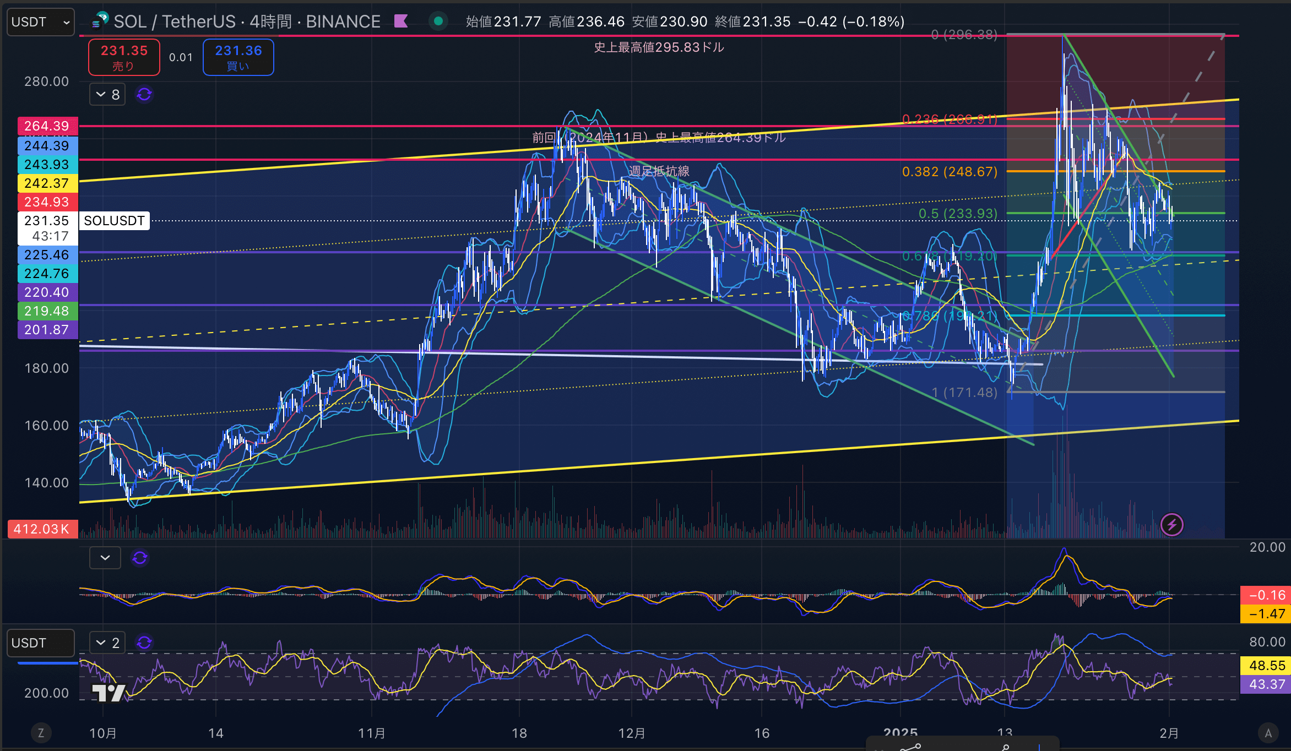Viewport: 1291px width, 751px height.
Task: Click the 週足抵抗線 annotation text
Action: [x=659, y=171]
